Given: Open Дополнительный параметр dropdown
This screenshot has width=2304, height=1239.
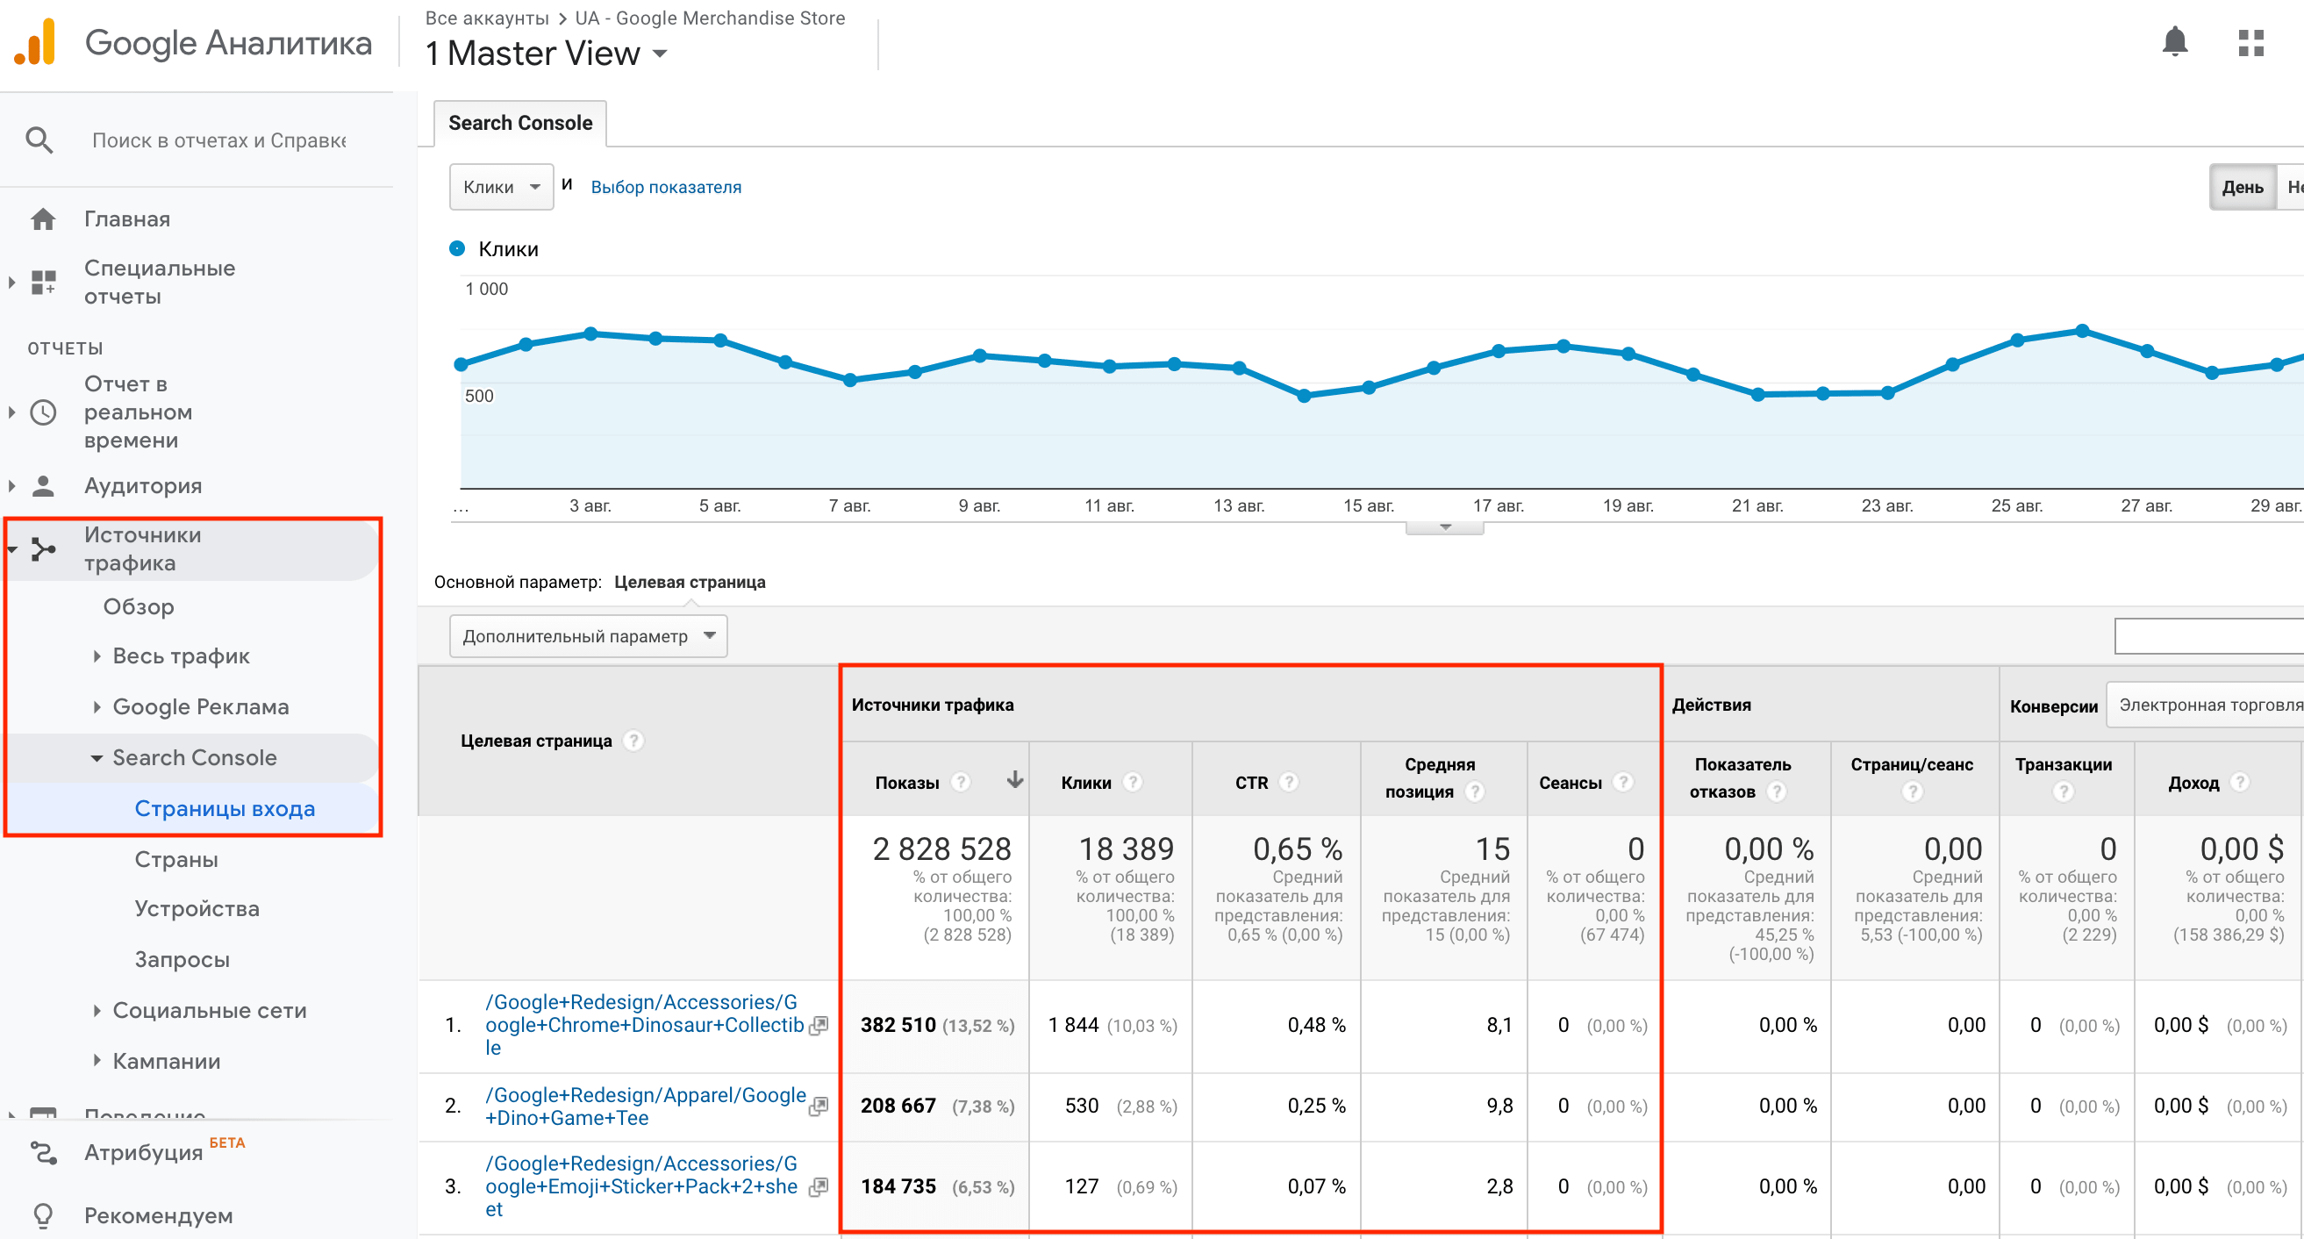Looking at the screenshot, I should 588,636.
